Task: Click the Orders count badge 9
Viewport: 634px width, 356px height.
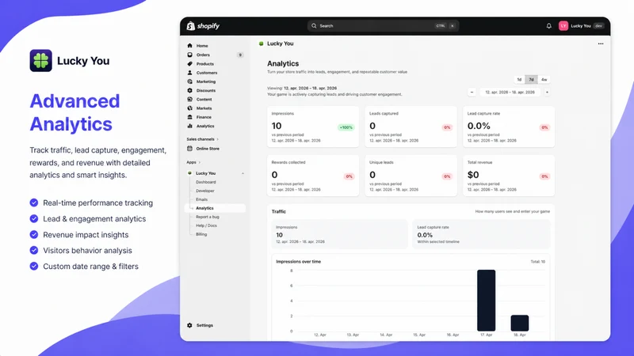Action: 240,55
